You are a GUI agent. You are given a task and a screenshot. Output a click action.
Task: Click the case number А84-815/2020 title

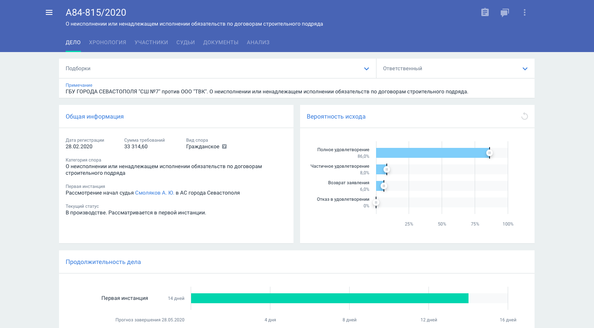pyautogui.click(x=96, y=12)
